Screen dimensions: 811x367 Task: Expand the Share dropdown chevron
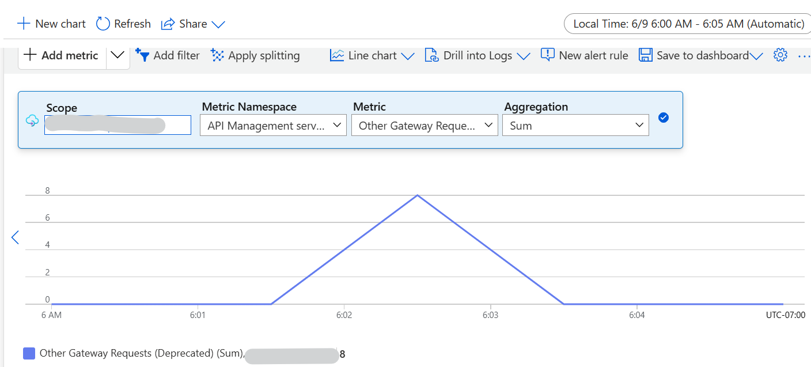tap(218, 24)
